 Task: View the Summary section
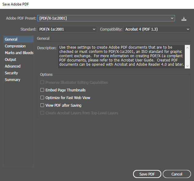tap(18, 80)
